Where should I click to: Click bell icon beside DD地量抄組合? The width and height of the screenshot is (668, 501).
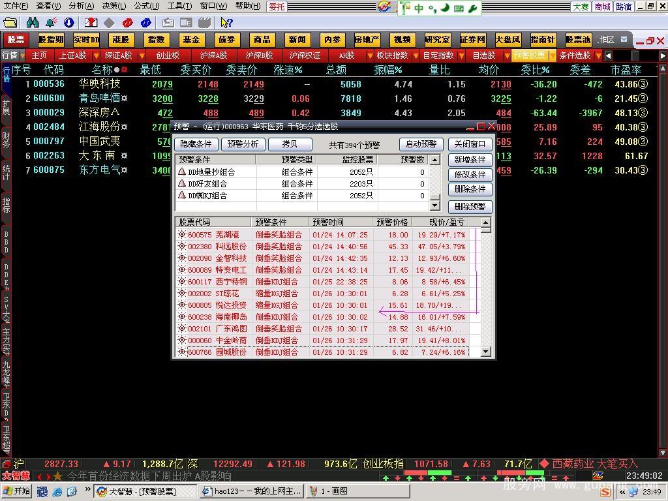pos(182,172)
